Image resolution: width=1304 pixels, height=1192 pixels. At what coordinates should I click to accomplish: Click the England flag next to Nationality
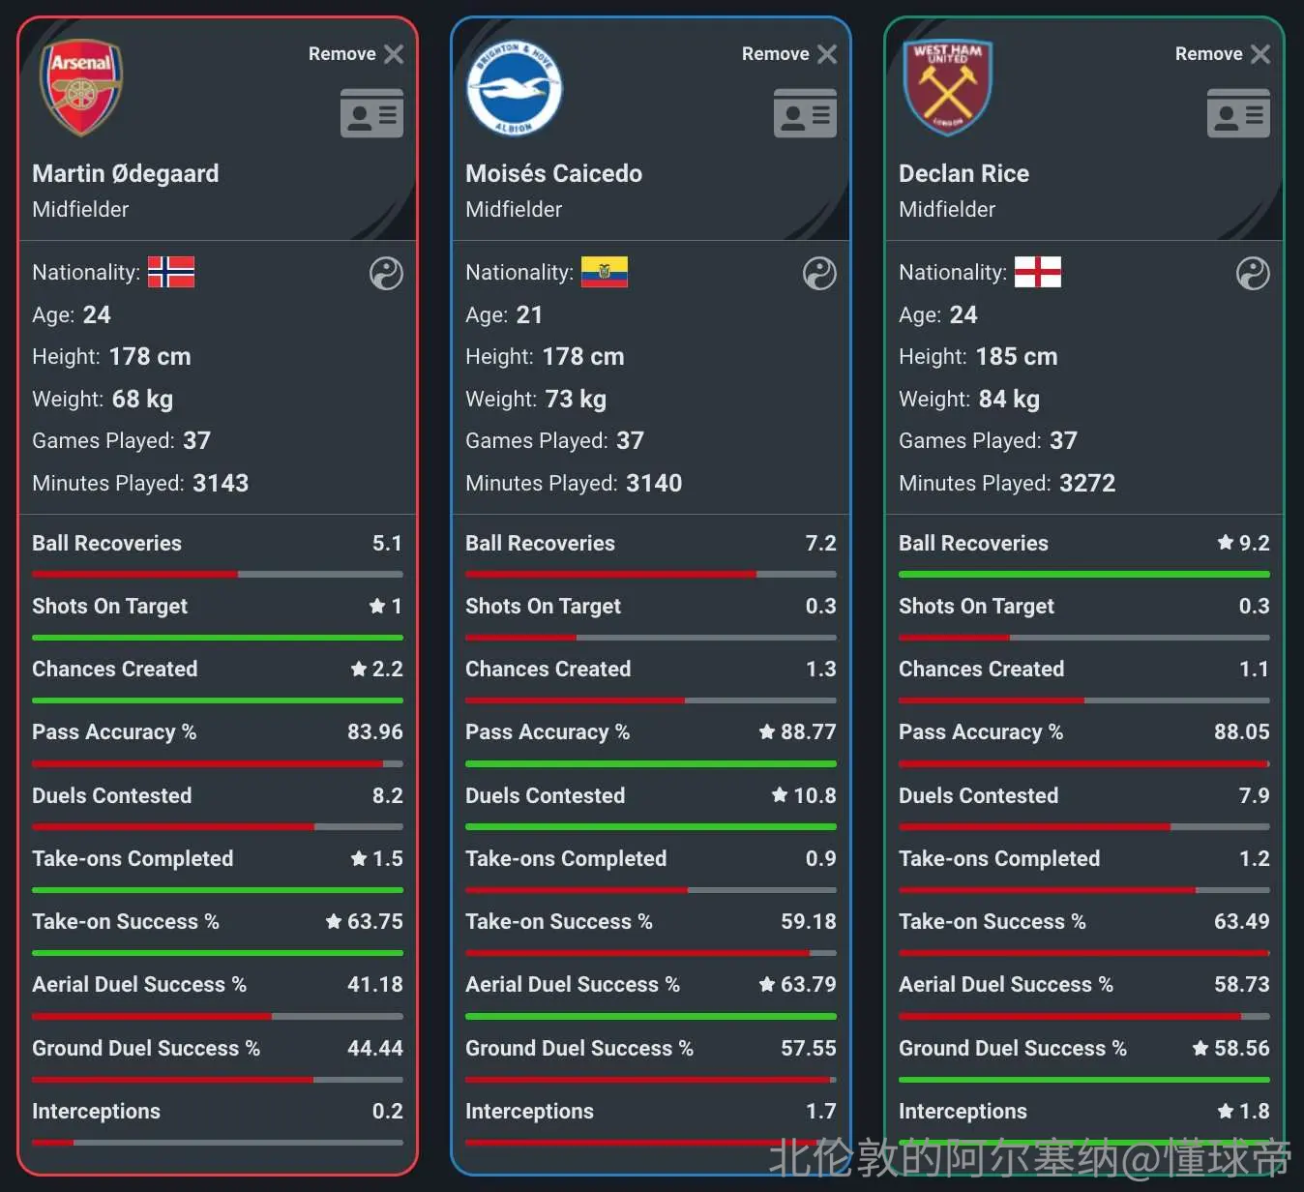[1038, 272]
